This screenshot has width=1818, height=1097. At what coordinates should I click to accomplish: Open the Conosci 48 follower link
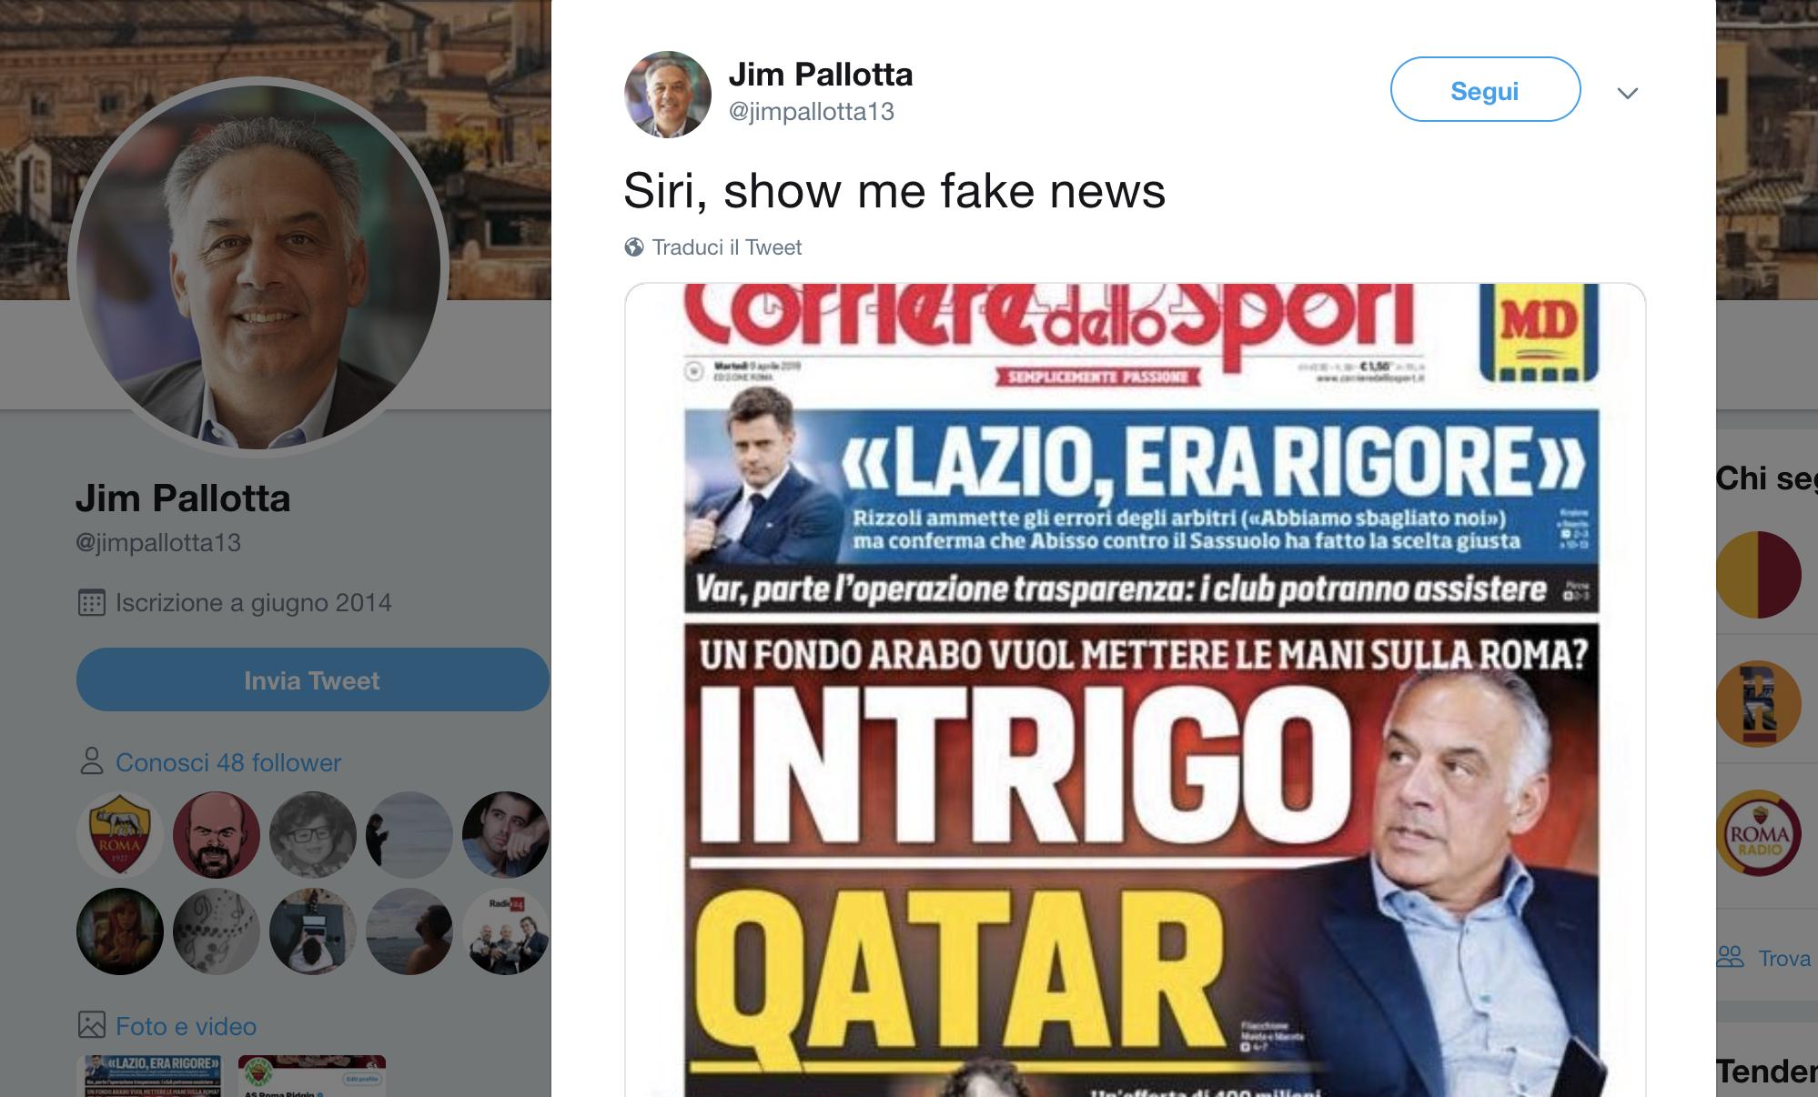tap(228, 762)
